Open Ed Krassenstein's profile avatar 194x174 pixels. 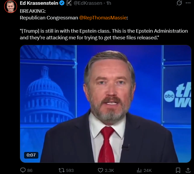[11, 6]
